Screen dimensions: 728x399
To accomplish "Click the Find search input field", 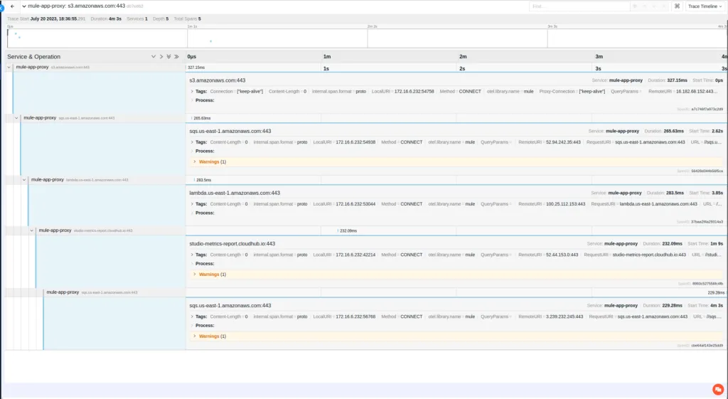I will 579,6.
